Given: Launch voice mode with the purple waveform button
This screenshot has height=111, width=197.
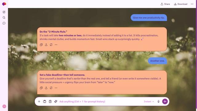Looking at the screenshot, I should point(165,101).
